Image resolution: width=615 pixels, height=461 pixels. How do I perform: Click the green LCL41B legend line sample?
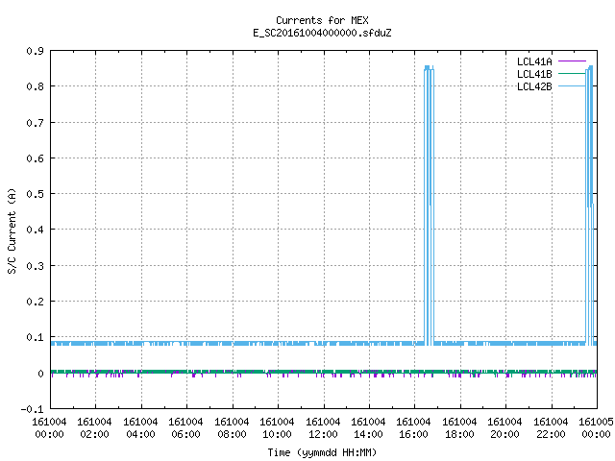click(x=572, y=74)
